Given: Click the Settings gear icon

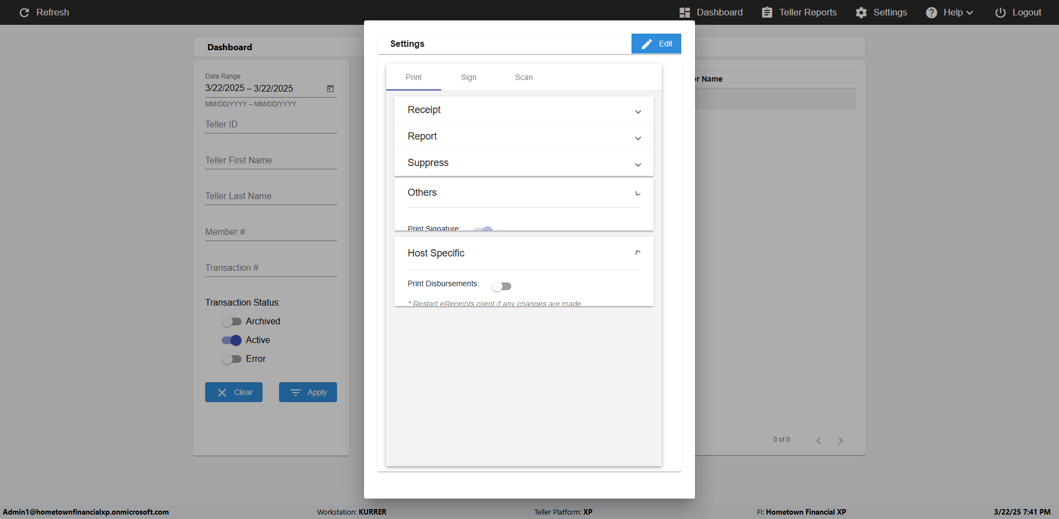Looking at the screenshot, I should tap(861, 12).
